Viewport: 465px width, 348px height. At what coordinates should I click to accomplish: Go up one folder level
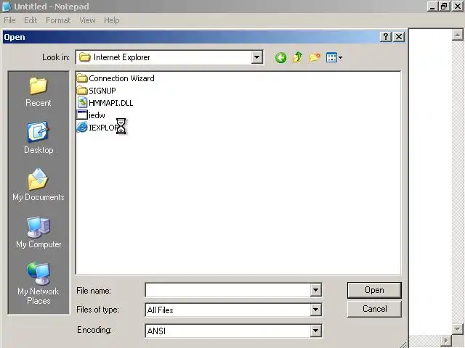pos(297,57)
